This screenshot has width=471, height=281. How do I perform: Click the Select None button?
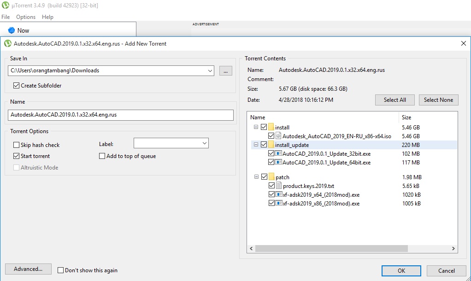click(x=439, y=100)
